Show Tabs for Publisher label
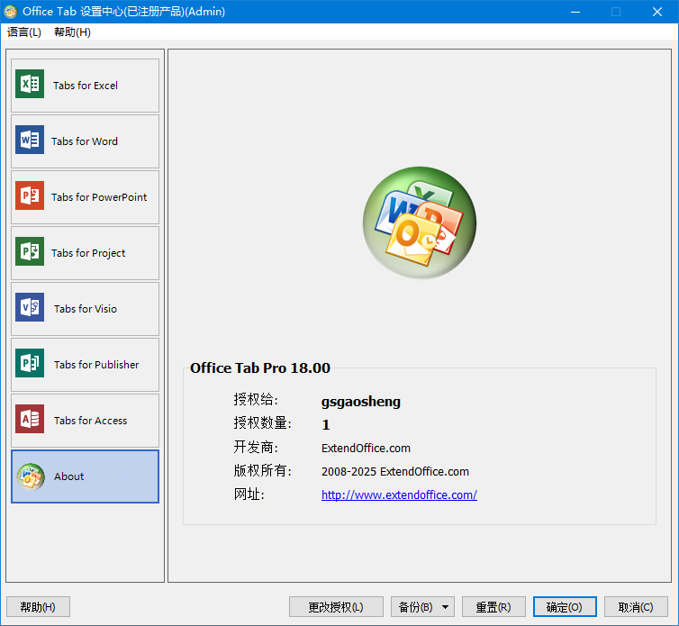679x626 pixels. click(96, 365)
